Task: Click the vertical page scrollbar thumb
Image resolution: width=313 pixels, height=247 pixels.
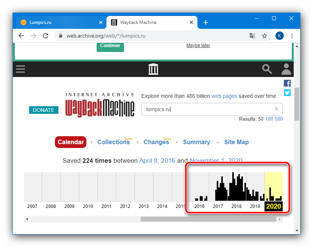Action: [297, 104]
